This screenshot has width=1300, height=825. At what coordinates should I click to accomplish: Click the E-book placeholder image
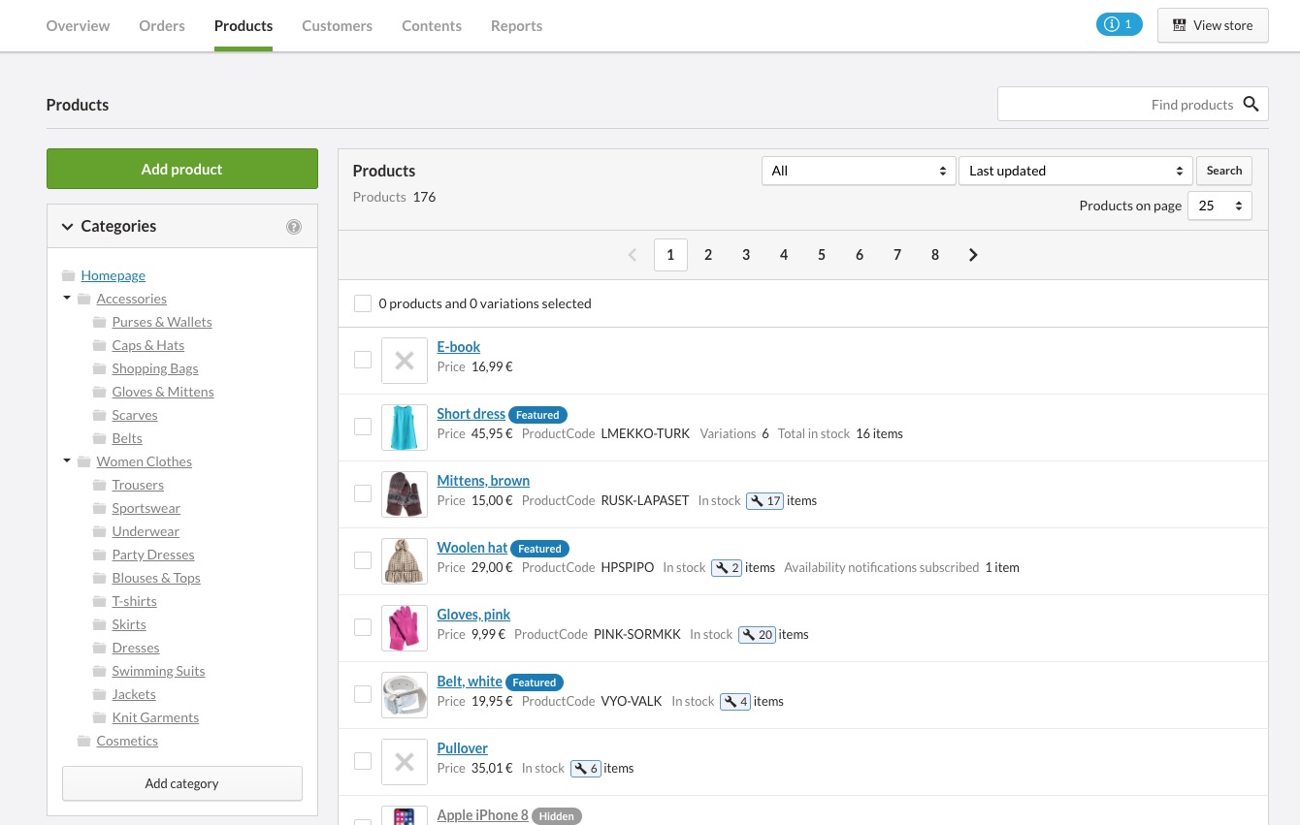[405, 361]
